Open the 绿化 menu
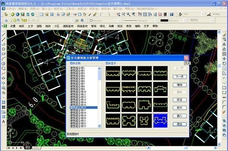Viewport: 228px width, 151px height. 102,26
